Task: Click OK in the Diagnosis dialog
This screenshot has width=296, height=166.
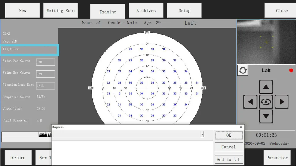Action: click(x=229, y=135)
